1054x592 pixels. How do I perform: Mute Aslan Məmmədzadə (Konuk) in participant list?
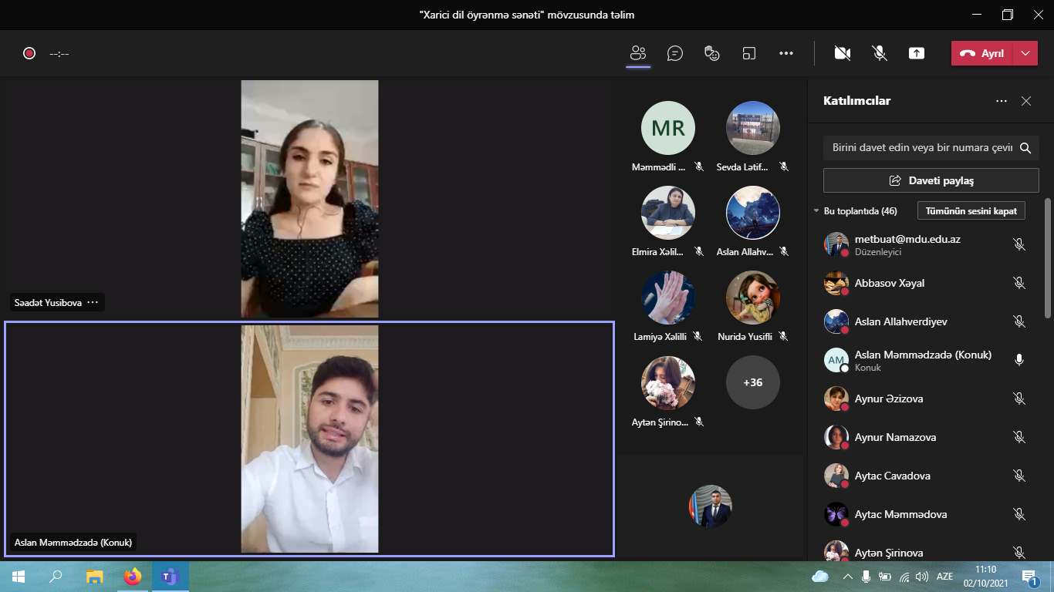(x=1019, y=360)
